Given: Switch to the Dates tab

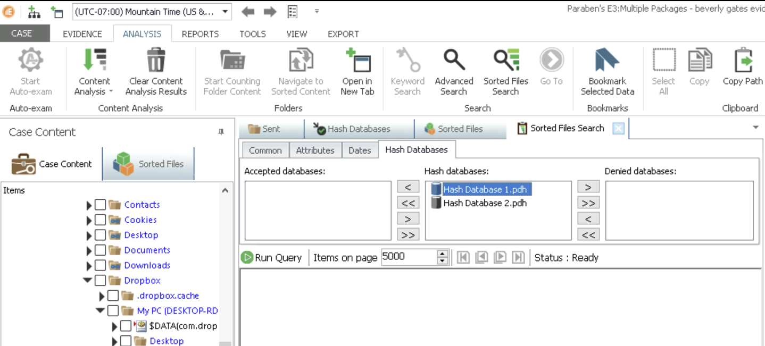Looking at the screenshot, I should pyautogui.click(x=360, y=150).
